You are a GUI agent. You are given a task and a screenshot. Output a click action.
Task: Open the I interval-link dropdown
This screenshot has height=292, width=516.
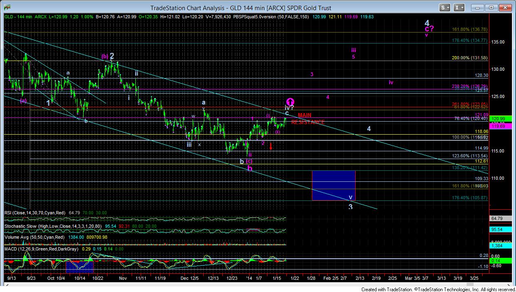(458, 7)
